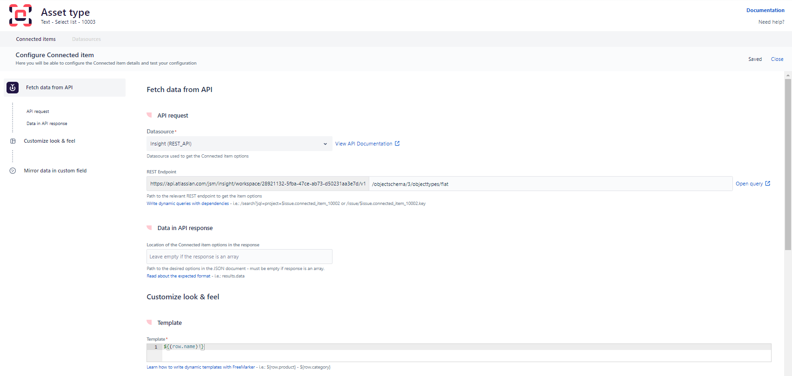Switch to the Connected items tab
The image size is (792, 376).
(36, 39)
